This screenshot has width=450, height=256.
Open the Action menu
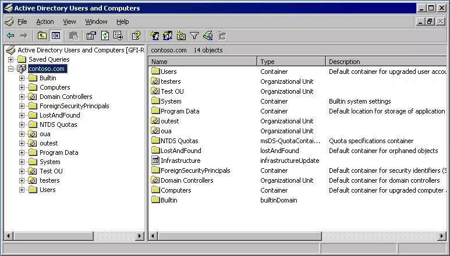45,22
